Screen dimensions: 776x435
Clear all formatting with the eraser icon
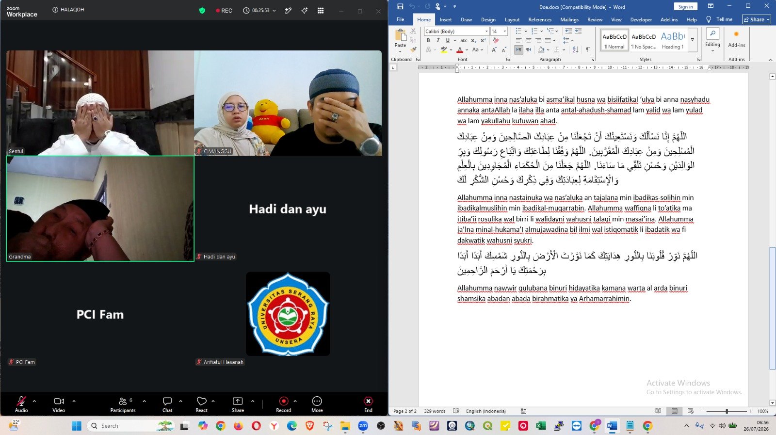496,40
